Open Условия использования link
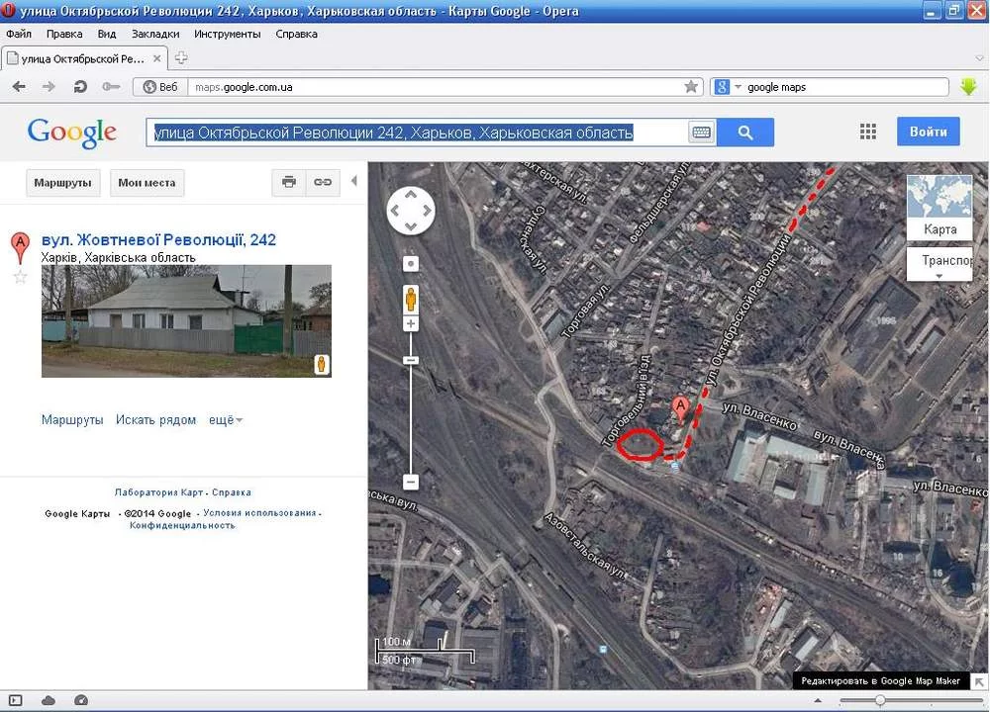This screenshot has height=712, width=990. [x=259, y=512]
